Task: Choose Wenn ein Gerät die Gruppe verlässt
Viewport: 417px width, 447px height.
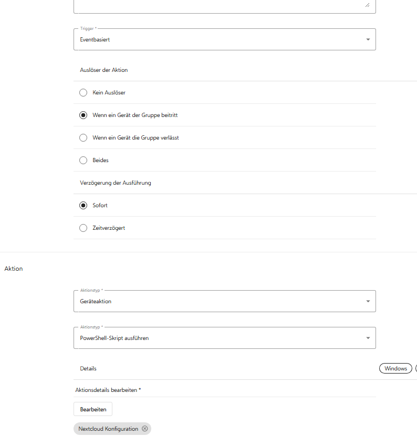Action: [x=83, y=137]
